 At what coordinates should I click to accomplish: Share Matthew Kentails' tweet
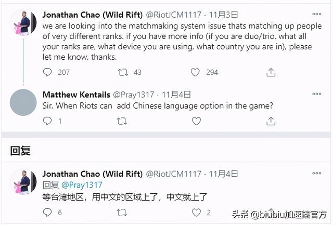(x=271, y=121)
